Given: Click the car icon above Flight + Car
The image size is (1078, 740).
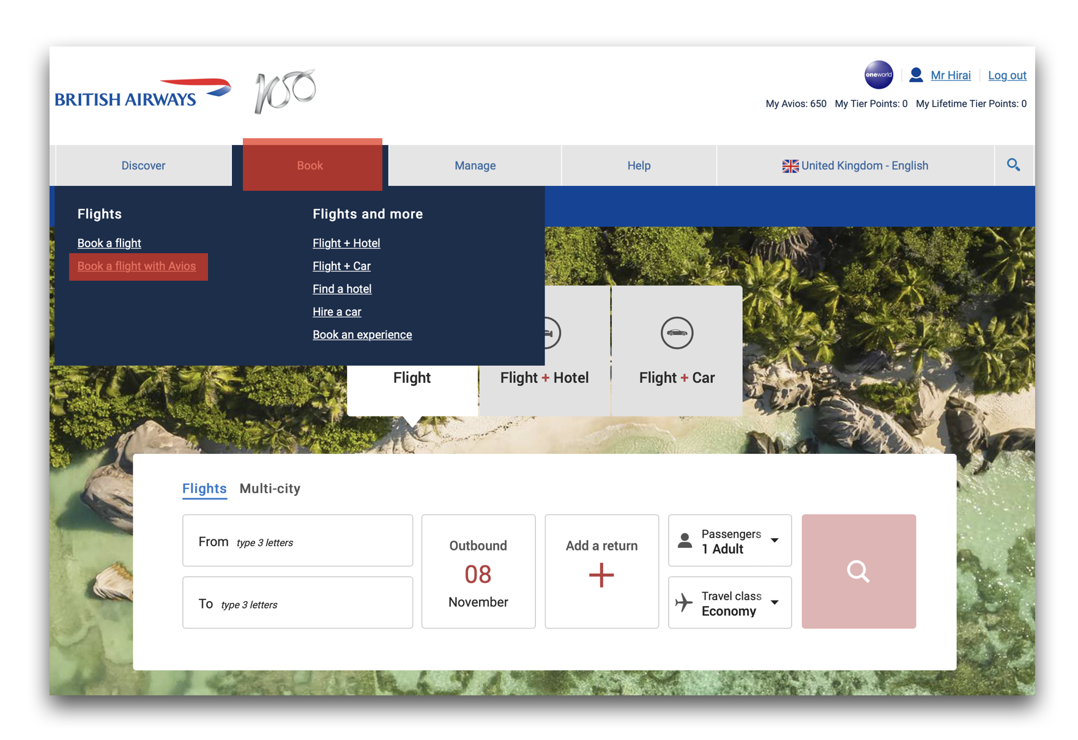Looking at the screenshot, I should pyautogui.click(x=677, y=333).
